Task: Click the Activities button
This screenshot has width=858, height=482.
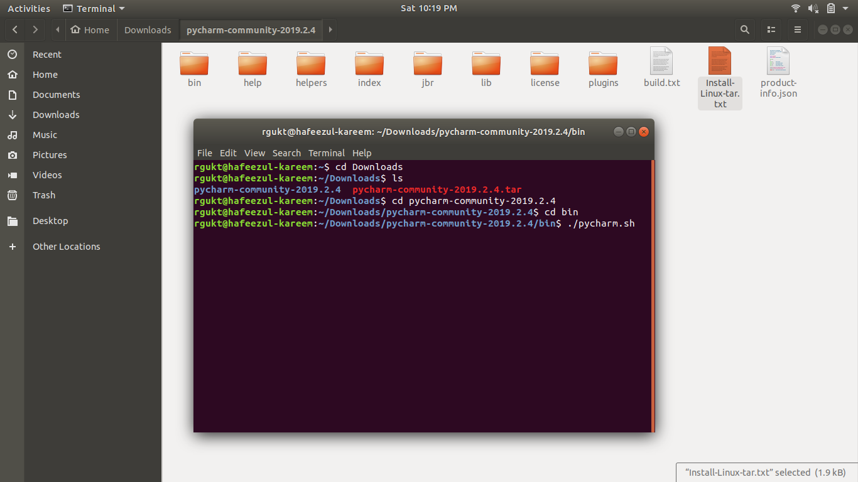Action: tap(29, 8)
